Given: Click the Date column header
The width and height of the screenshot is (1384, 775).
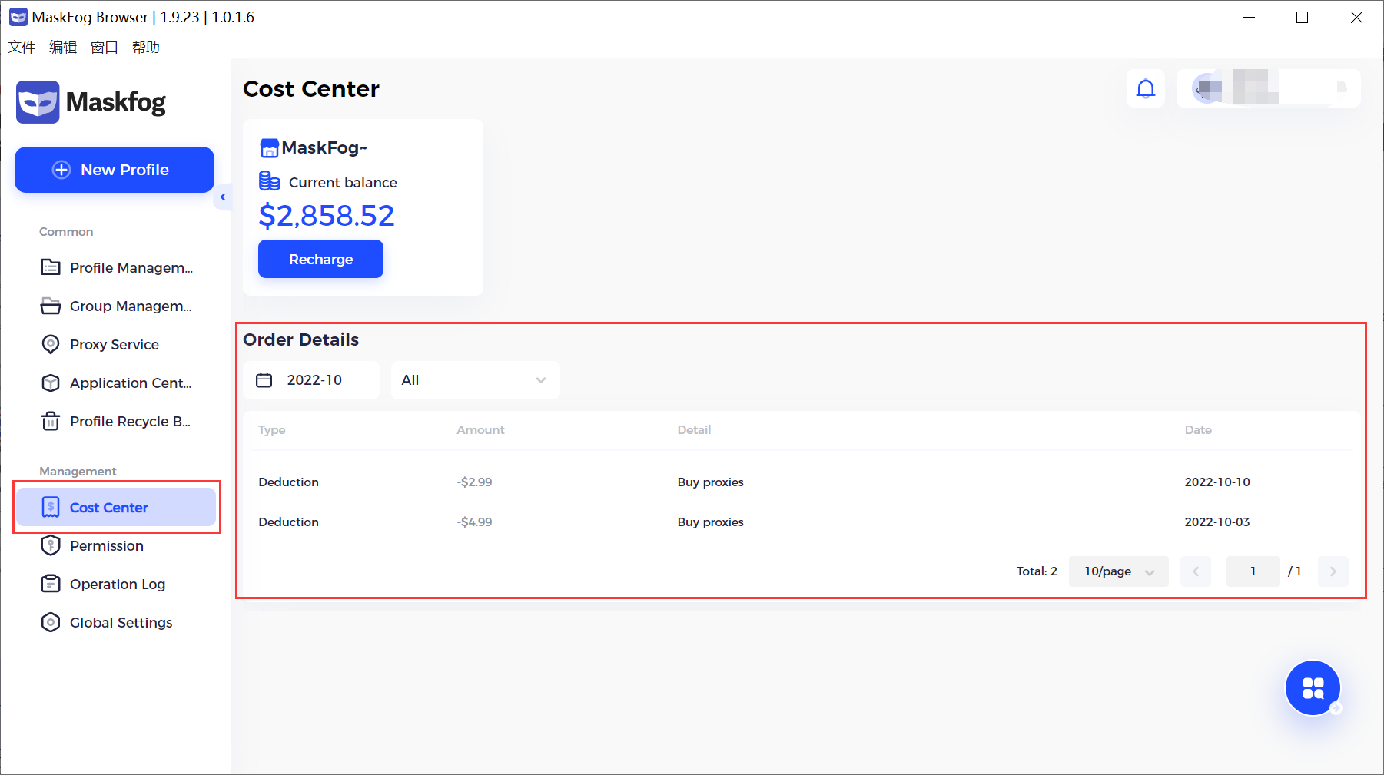Looking at the screenshot, I should [1198, 430].
